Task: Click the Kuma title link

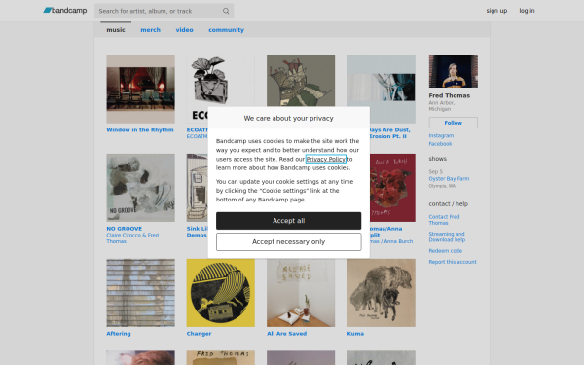Action: pos(355,334)
